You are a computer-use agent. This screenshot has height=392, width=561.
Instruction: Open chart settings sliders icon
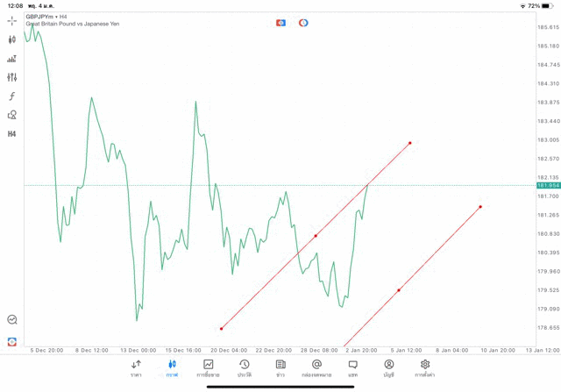click(x=12, y=77)
